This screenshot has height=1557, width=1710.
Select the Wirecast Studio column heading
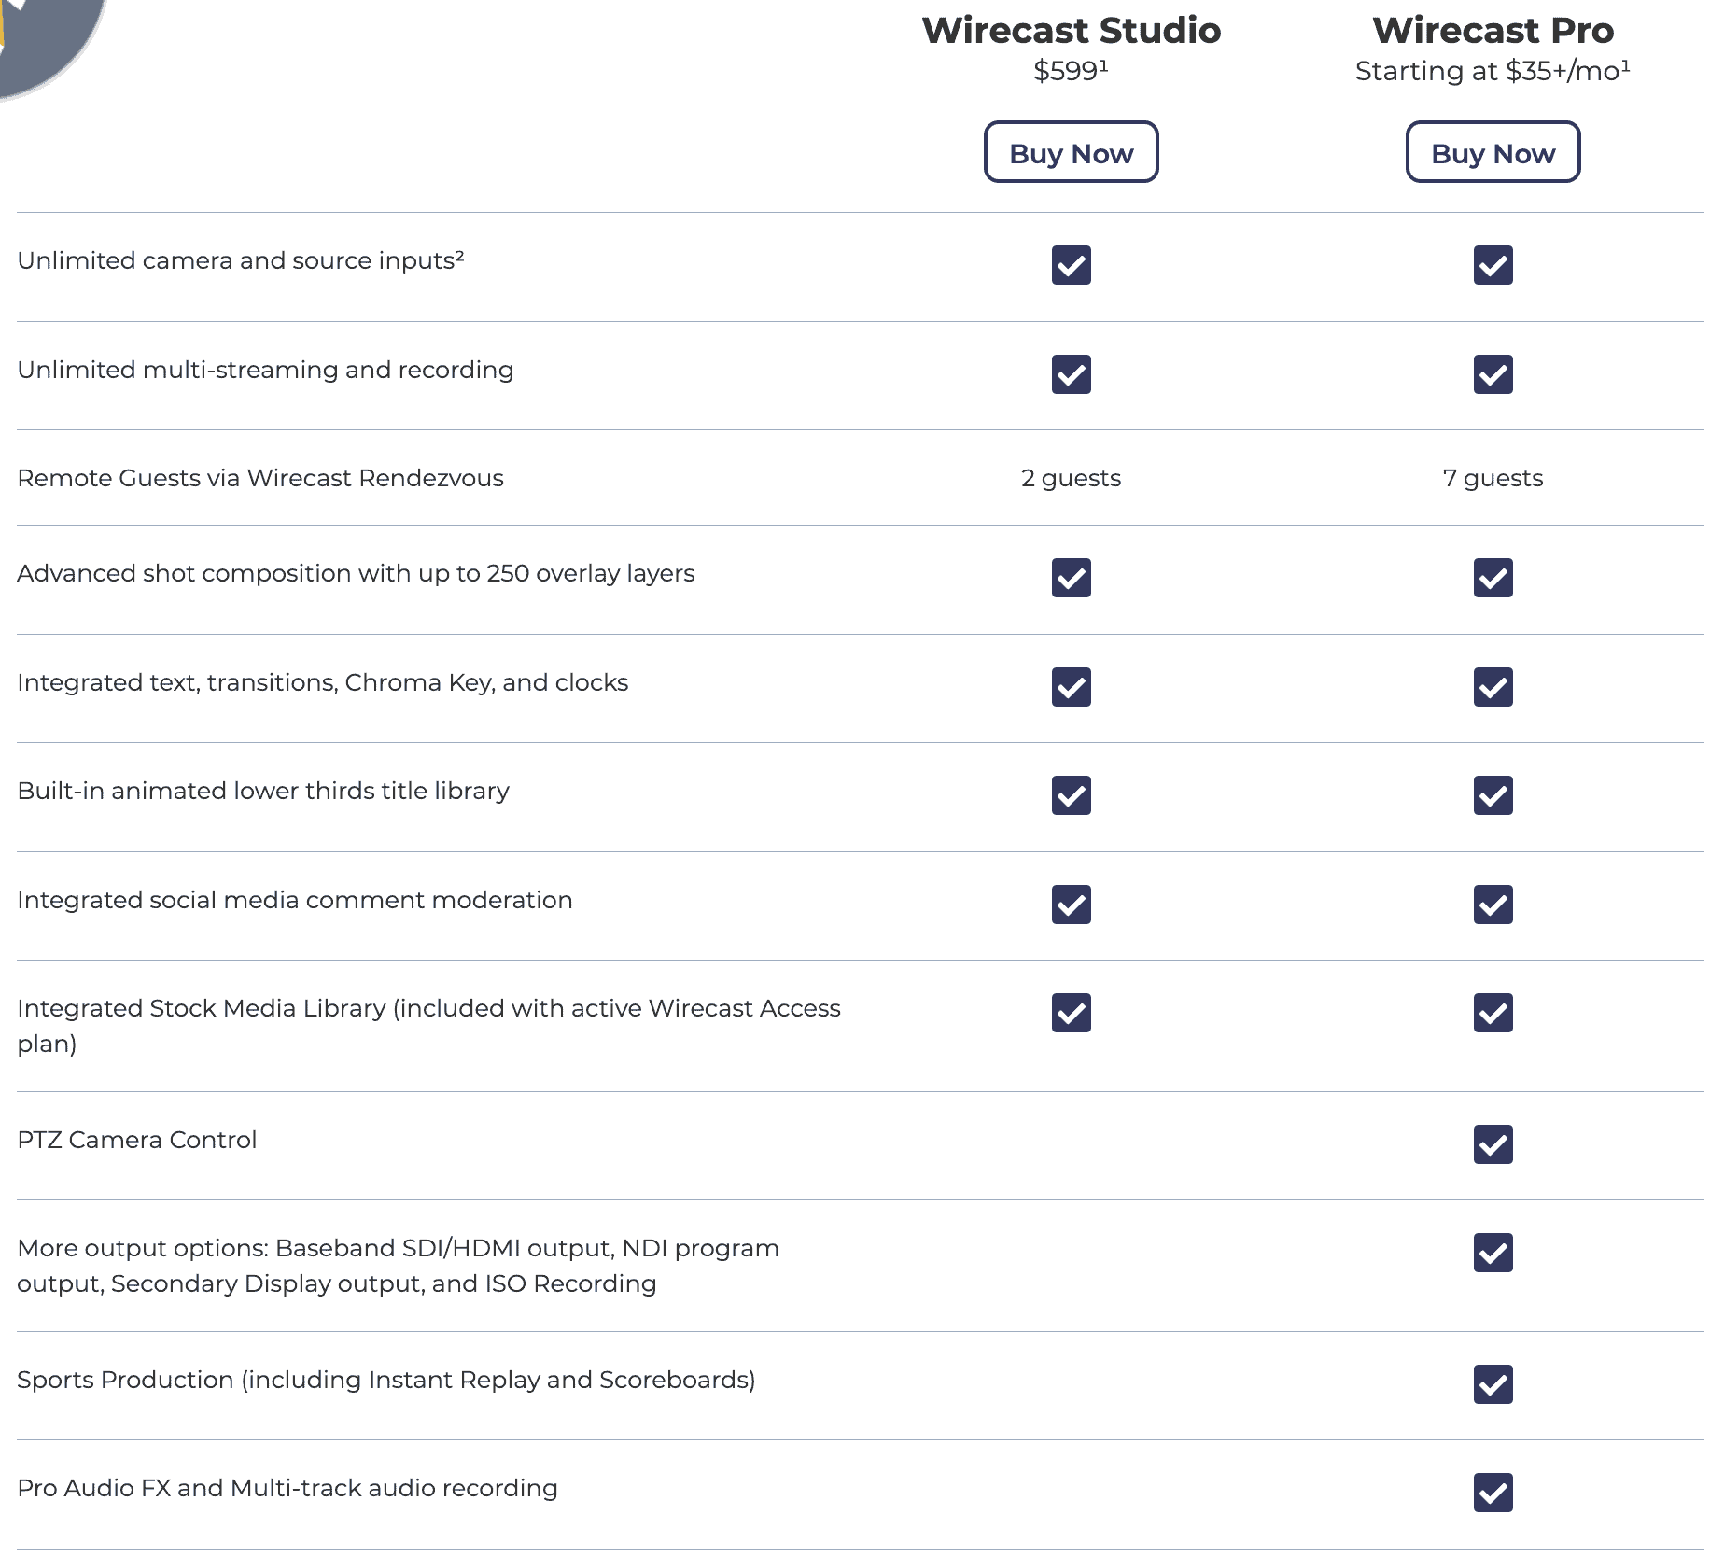click(x=1071, y=31)
